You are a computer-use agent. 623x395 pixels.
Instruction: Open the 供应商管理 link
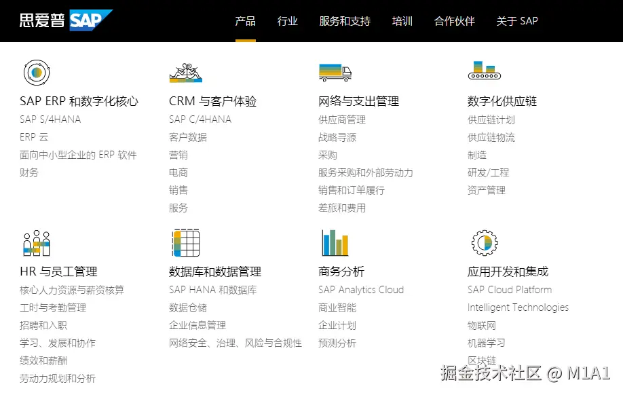click(x=342, y=119)
